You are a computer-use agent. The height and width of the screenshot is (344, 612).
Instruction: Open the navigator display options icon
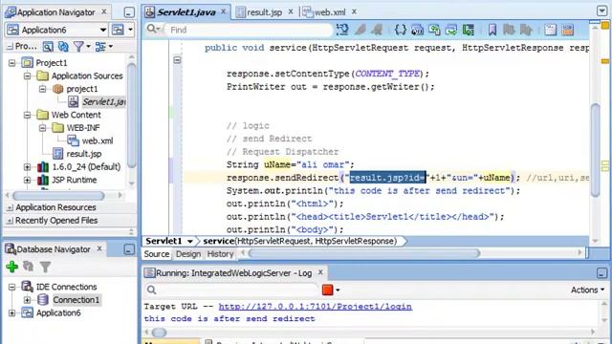(100, 47)
